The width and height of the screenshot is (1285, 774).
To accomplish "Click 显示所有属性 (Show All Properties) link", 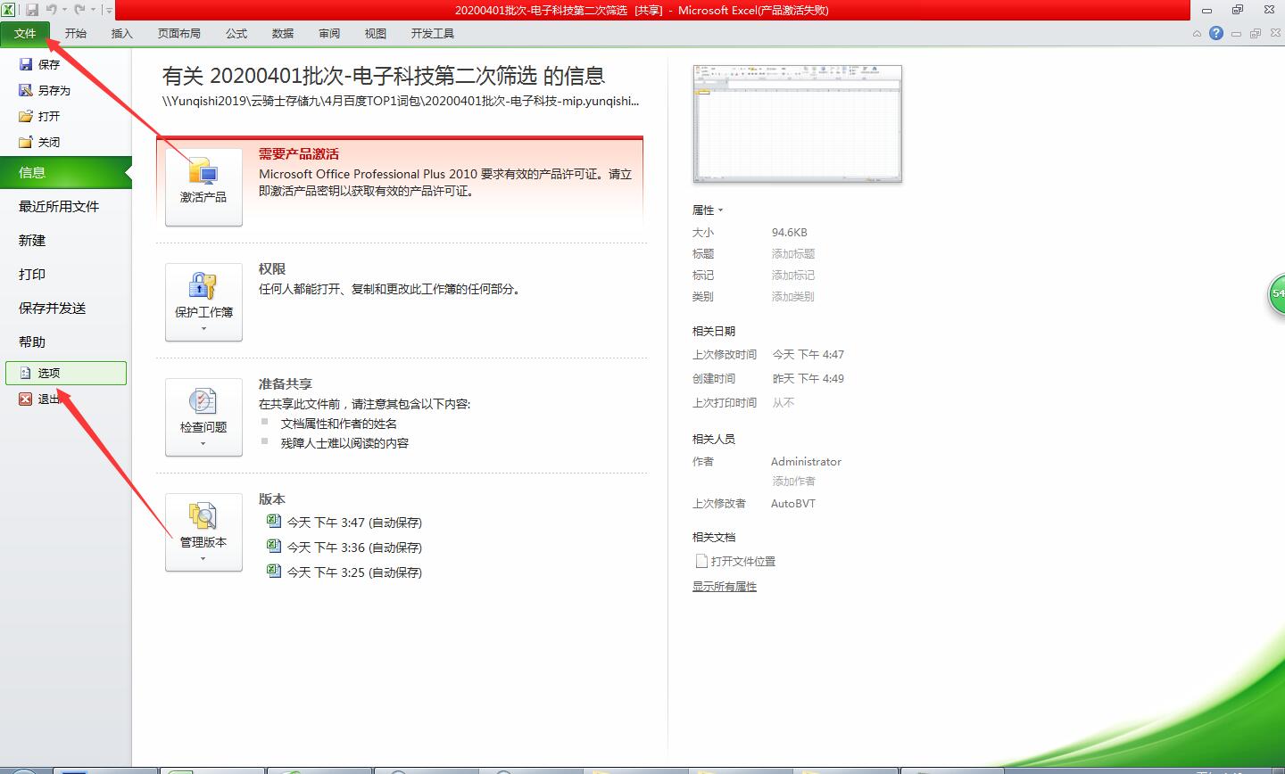I will (x=725, y=587).
